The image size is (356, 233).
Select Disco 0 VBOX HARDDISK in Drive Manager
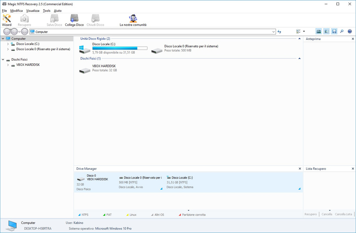[x=95, y=182]
